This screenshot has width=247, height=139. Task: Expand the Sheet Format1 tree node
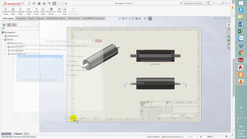pos(6,43)
